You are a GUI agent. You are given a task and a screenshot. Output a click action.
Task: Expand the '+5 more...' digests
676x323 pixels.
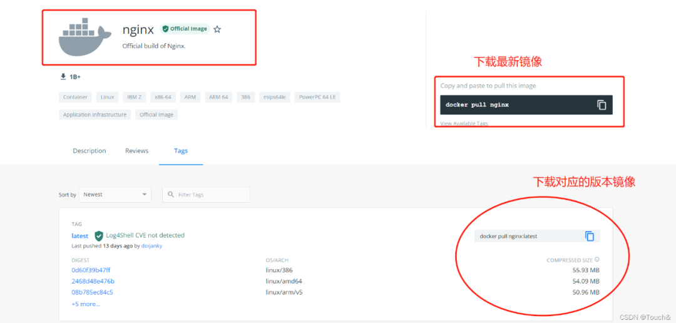(86, 304)
